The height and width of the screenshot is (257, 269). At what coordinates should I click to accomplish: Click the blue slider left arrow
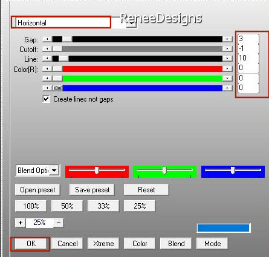click(x=47, y=88)
